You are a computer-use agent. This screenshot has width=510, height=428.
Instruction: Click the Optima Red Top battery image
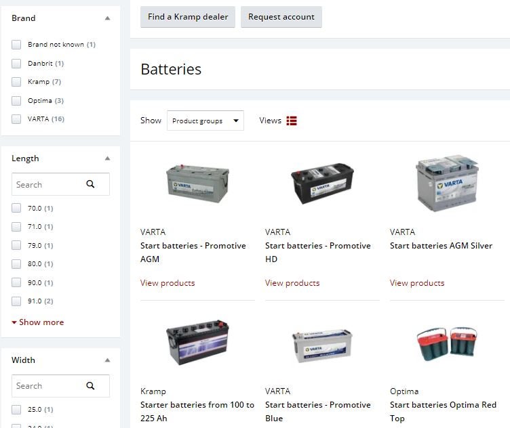447,344
